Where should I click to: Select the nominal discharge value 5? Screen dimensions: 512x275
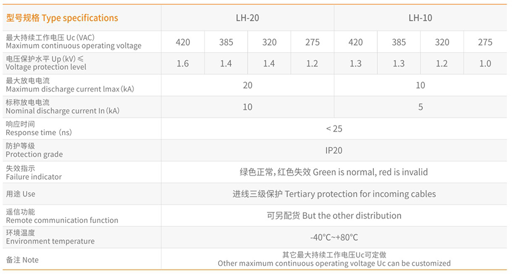pyautogui.click(x=420, y=107)
